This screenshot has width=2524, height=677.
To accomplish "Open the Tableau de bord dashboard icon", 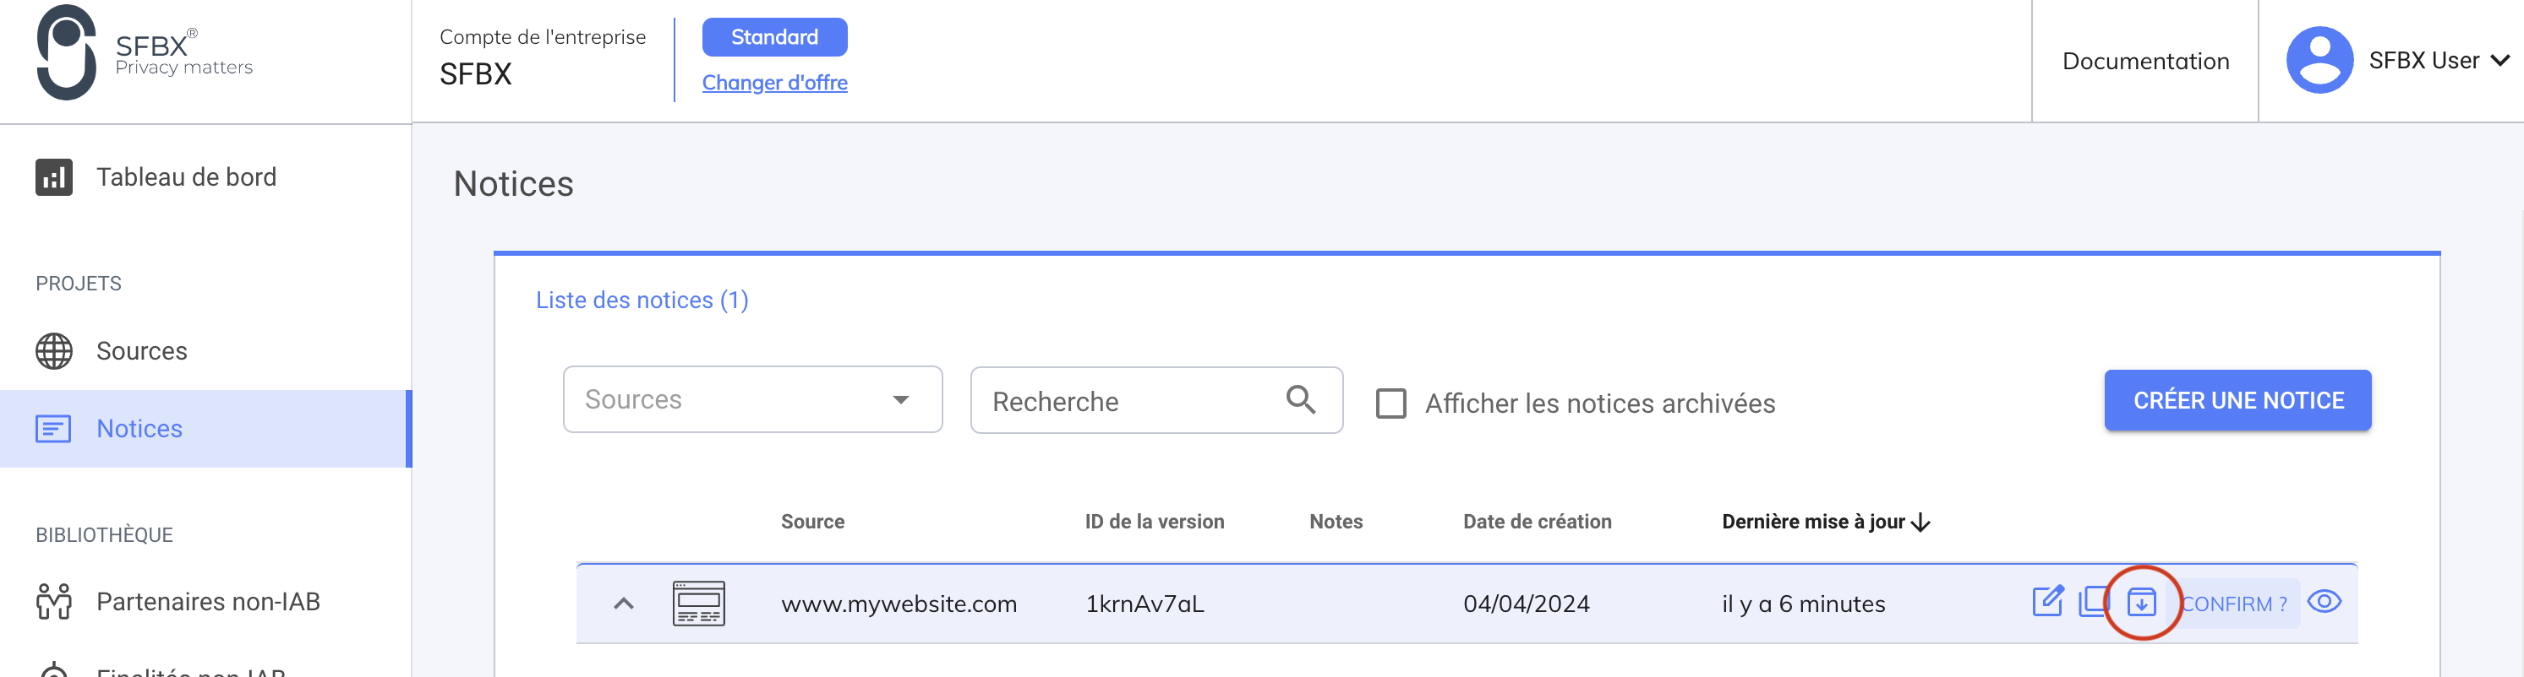I will click(54, 177).
